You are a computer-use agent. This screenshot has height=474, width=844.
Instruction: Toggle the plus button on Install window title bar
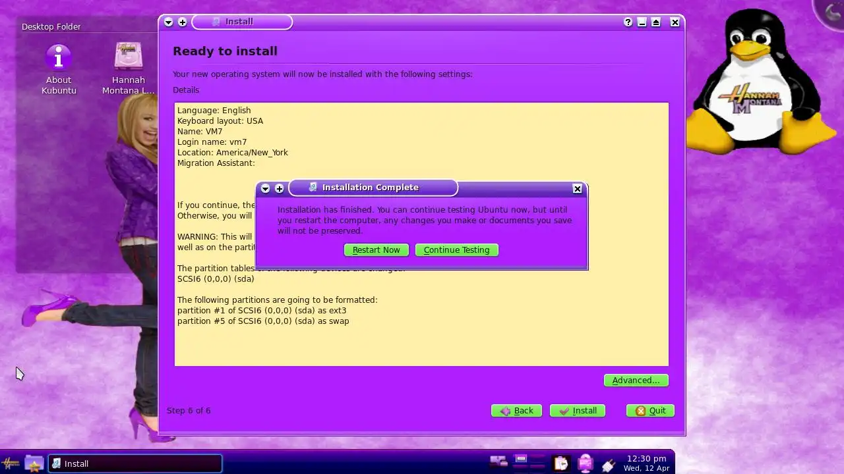[x=183, y=22]
